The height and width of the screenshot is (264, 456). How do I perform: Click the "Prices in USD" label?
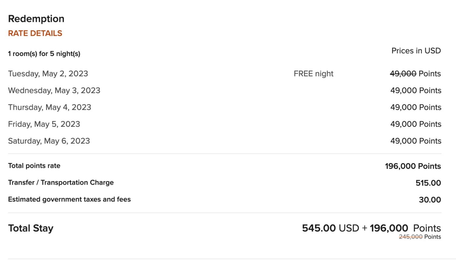[x=416, y=51]
